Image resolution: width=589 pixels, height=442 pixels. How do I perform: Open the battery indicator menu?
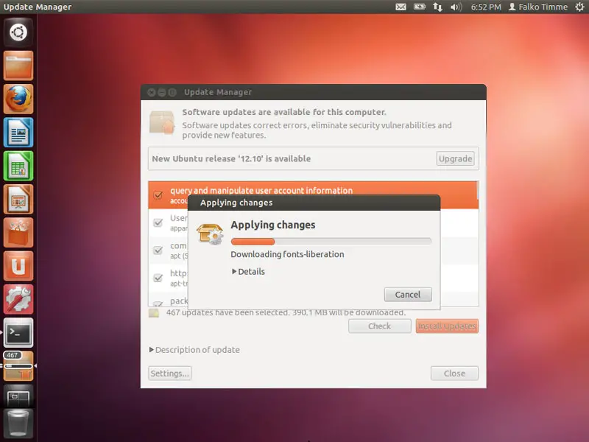tap(419, 7)
